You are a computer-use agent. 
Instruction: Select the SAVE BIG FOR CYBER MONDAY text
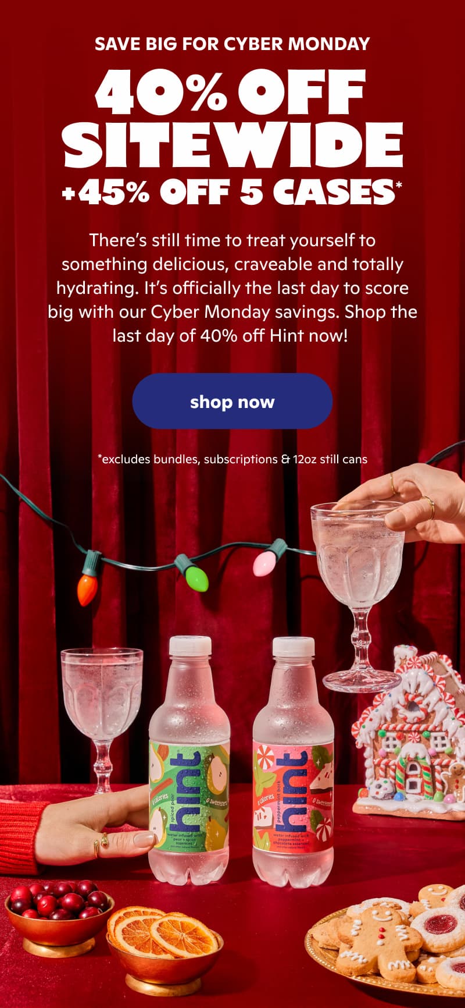click(x=233, y=44)
